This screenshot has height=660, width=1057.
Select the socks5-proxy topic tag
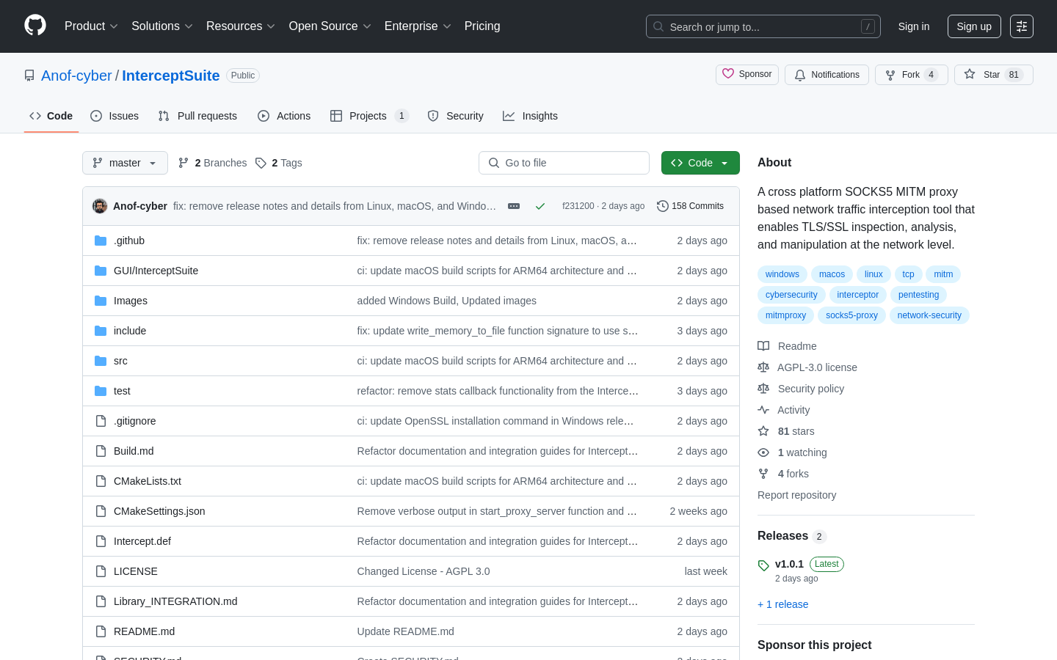851,315
